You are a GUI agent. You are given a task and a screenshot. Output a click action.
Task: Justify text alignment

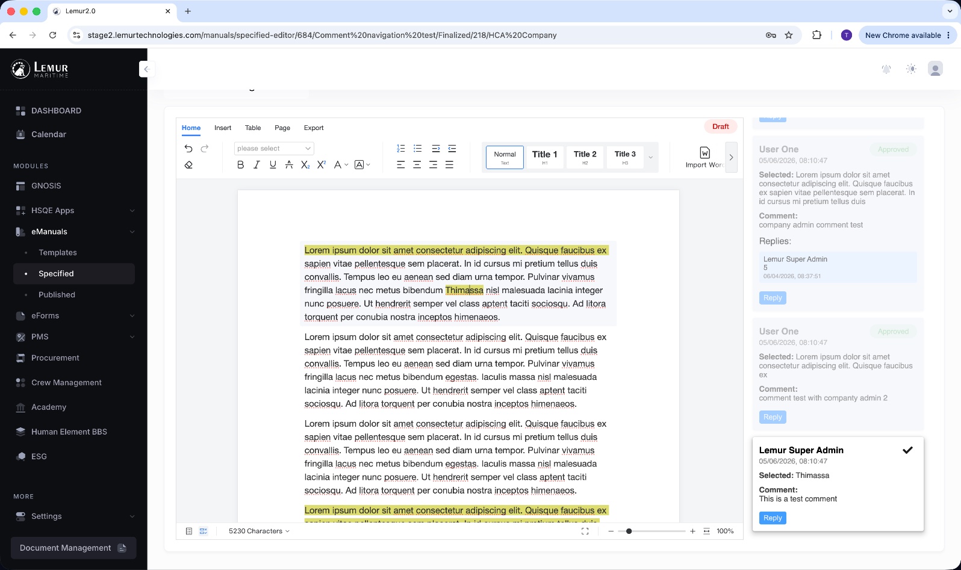(449, 164)
